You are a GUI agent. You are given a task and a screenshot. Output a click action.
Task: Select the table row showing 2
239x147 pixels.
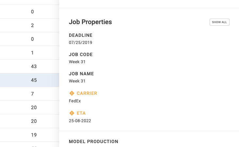tap(29, 25)
